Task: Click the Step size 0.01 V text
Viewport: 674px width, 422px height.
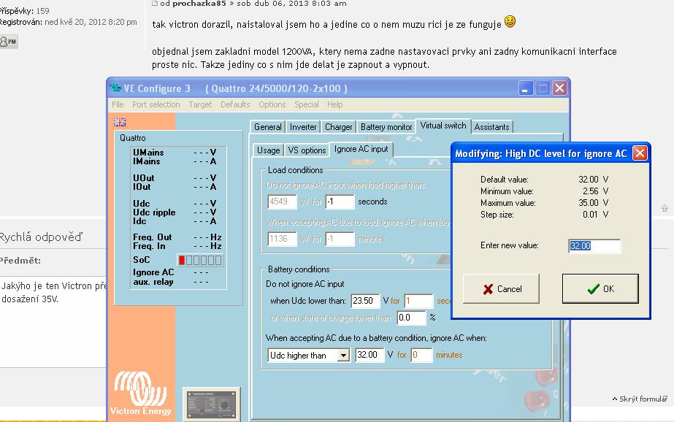Action: [x=544, y=215]
